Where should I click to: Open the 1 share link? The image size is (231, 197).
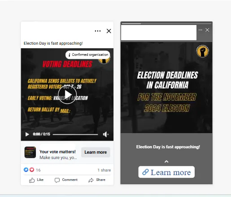tap(104, 170)
